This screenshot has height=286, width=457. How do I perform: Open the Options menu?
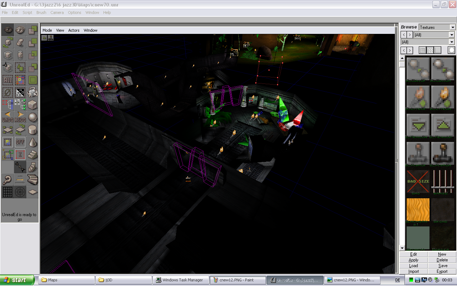pyautogui.click(x=75, y=12)
